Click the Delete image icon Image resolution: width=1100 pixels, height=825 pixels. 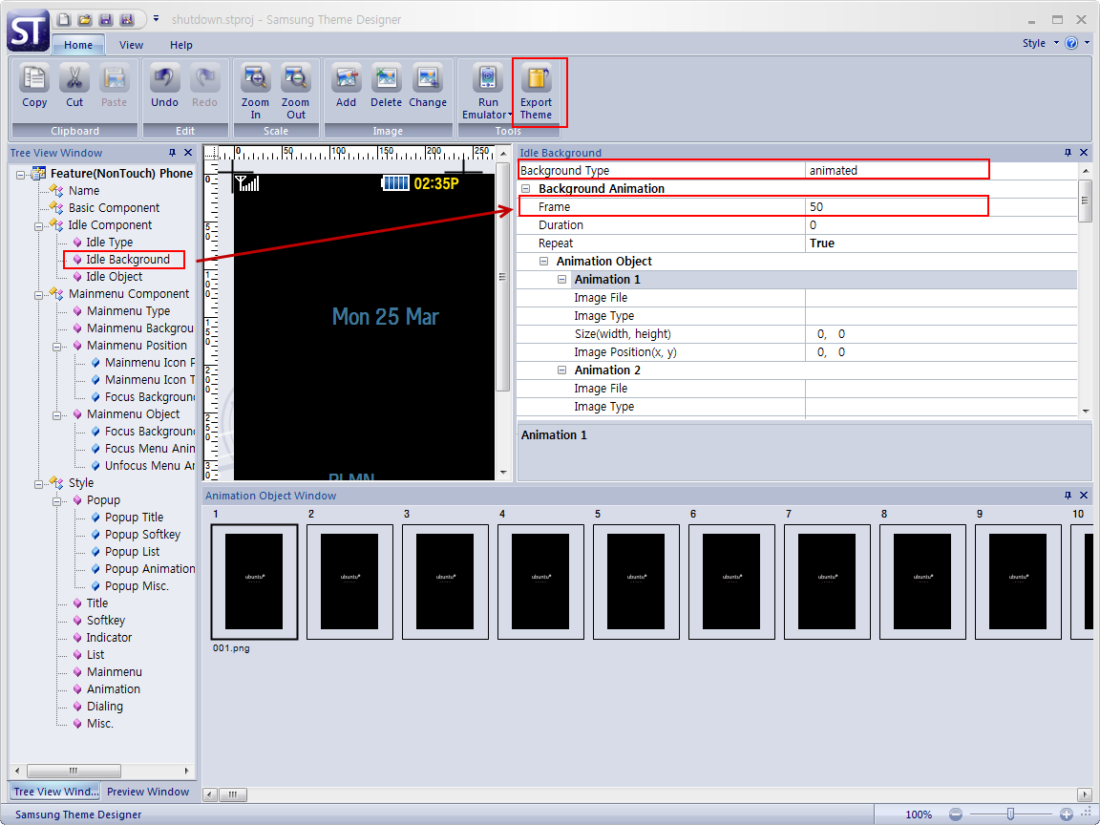click(386, 79)
